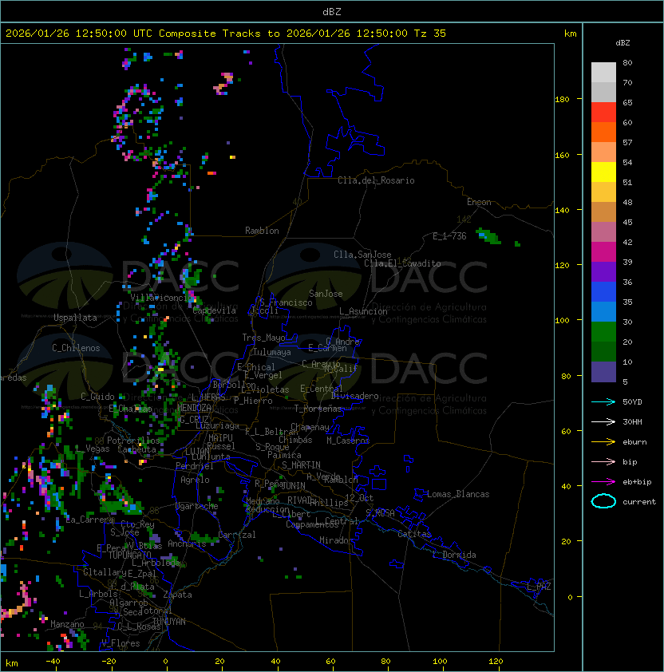Click the bip pink arrow legend icon
Image resolution: width=664 pixels, height=672 pixels.
coord(603,461)
